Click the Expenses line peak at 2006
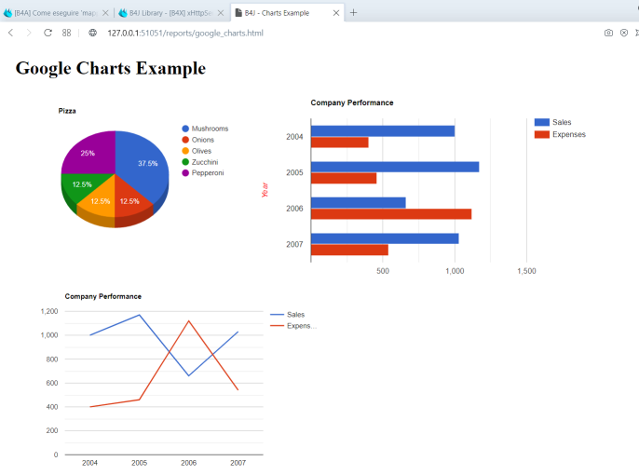Image resolution: width=639 pixels, height=475 pixels. pos(189,321)
